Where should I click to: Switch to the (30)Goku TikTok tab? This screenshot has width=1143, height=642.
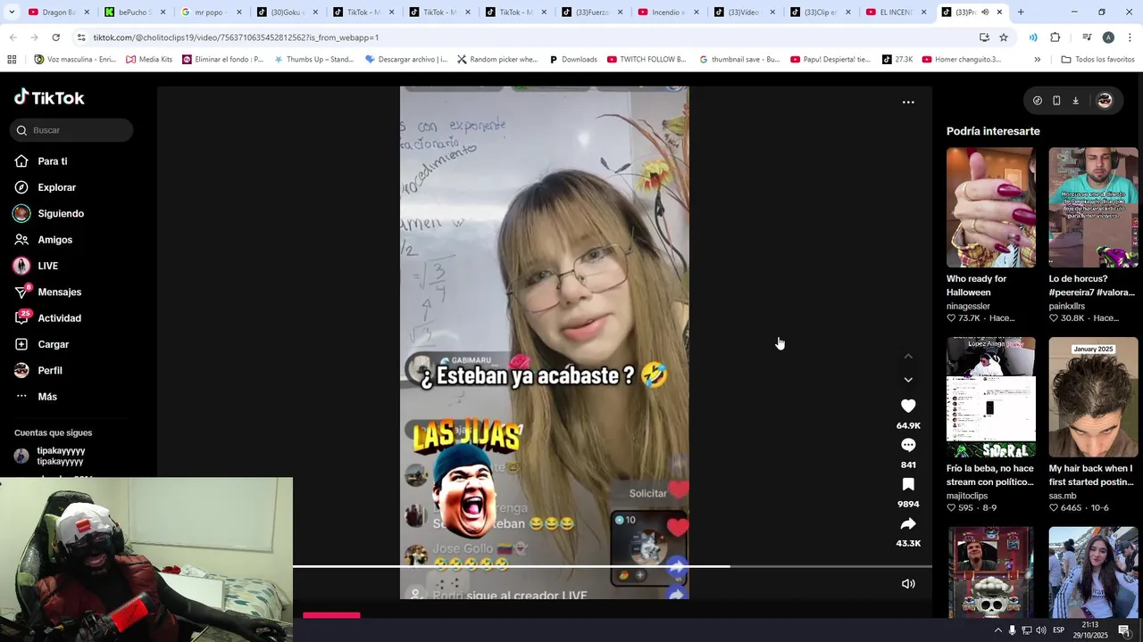pos(286,12)
